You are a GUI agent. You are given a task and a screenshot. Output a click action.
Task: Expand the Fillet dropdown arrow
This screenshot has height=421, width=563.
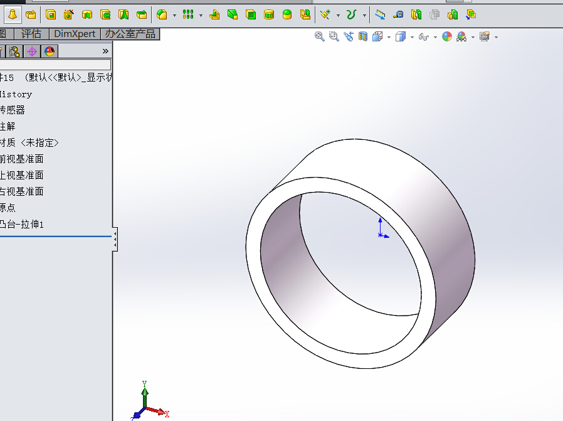174,16
